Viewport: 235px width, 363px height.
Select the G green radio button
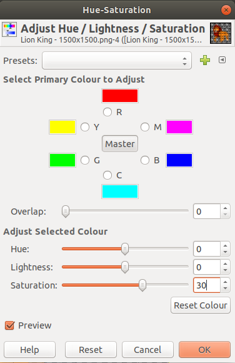tap(85, 160)
